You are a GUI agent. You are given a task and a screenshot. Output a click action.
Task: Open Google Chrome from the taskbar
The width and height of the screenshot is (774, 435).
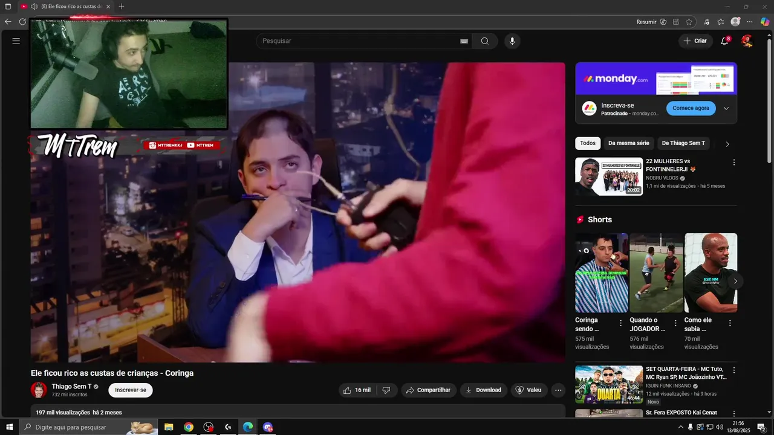click(x=189, y=427)
